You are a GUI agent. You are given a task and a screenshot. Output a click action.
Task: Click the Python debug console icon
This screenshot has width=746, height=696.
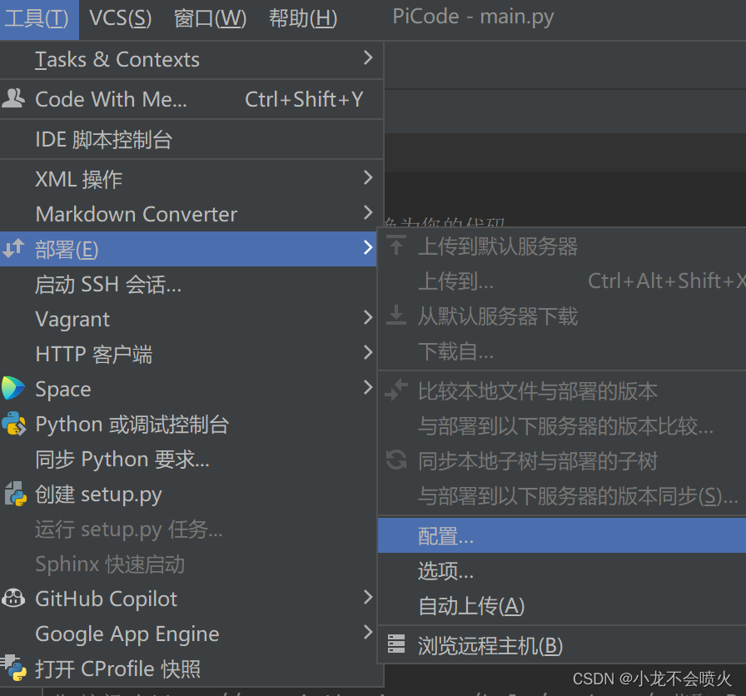tap(14, 424)
